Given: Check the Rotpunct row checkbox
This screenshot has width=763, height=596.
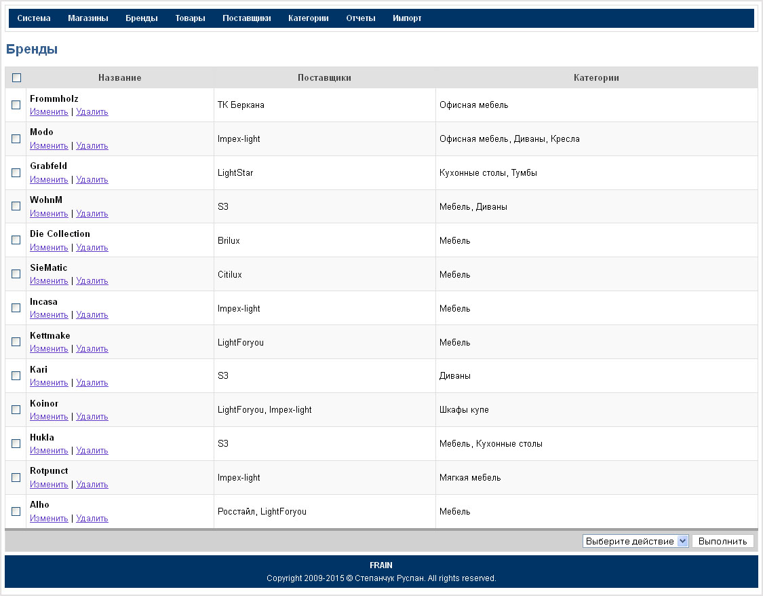Looking at the screenshot, I should click(16, 477).
